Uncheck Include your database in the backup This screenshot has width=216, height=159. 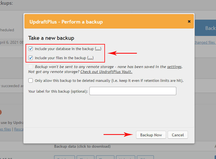31,49
